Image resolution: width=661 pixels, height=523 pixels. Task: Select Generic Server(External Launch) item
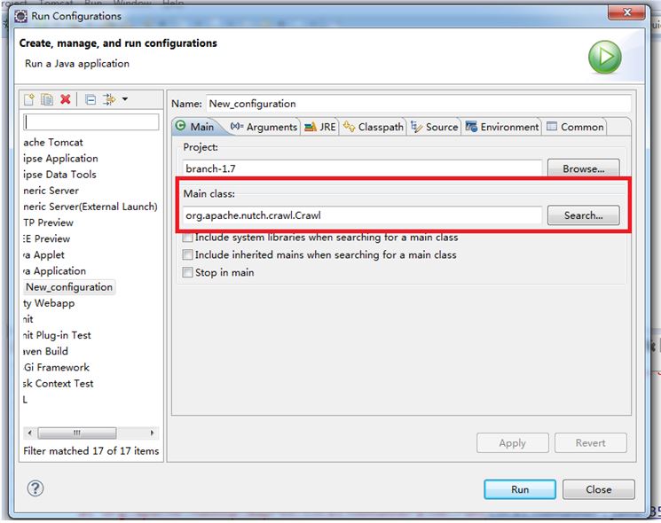tap(90, 207)
